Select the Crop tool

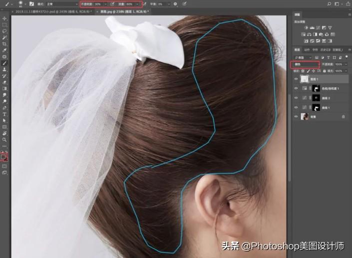click(x=4, y=44)
